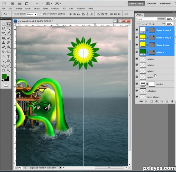The width and height of the screenshot is (176, 172).
Task: Create new adjustment layer
Action: point(157,102)
